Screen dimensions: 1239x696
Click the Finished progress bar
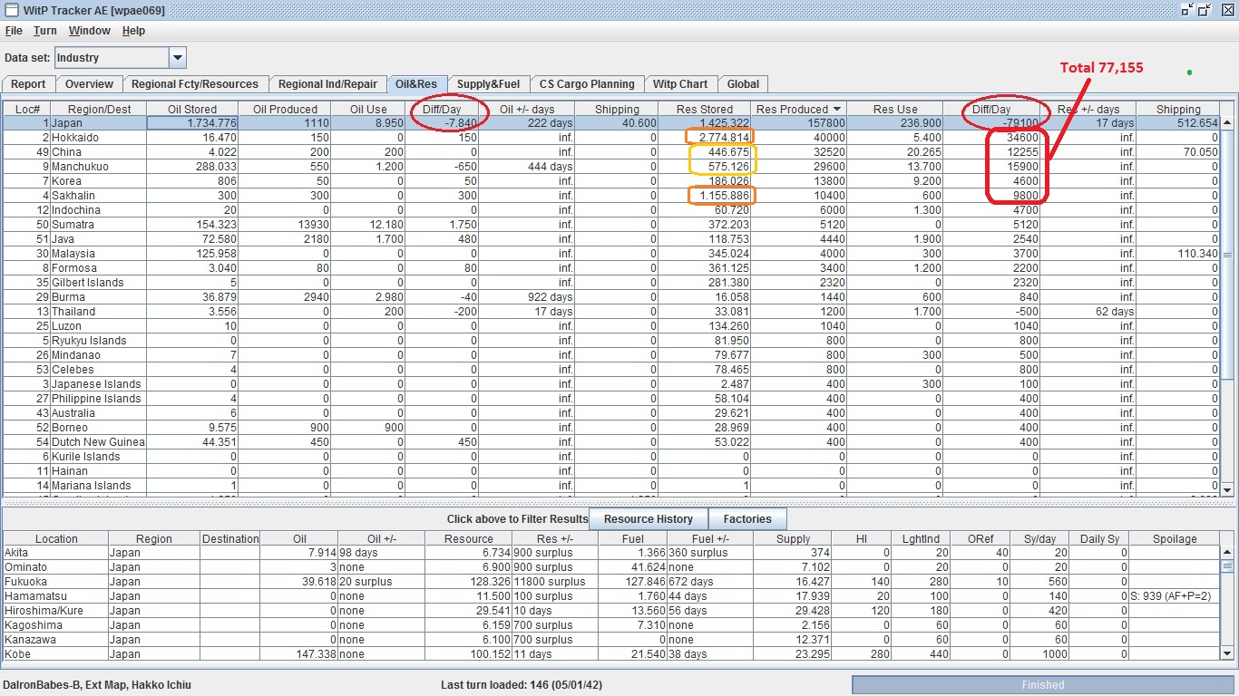(x=1042, y=685)
